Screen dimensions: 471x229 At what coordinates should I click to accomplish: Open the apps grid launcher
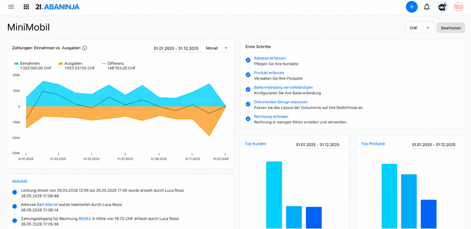26,7
